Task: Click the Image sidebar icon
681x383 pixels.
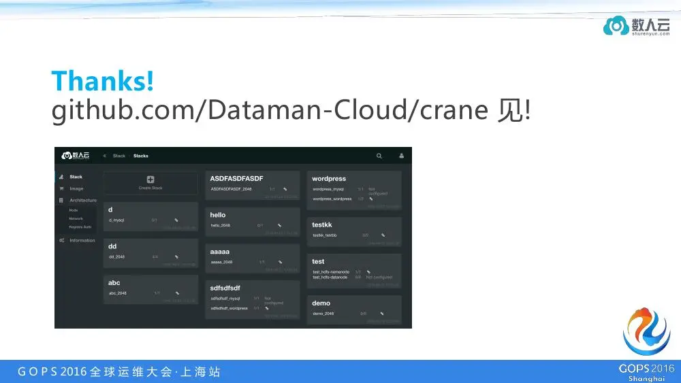Action: point(61,188)
